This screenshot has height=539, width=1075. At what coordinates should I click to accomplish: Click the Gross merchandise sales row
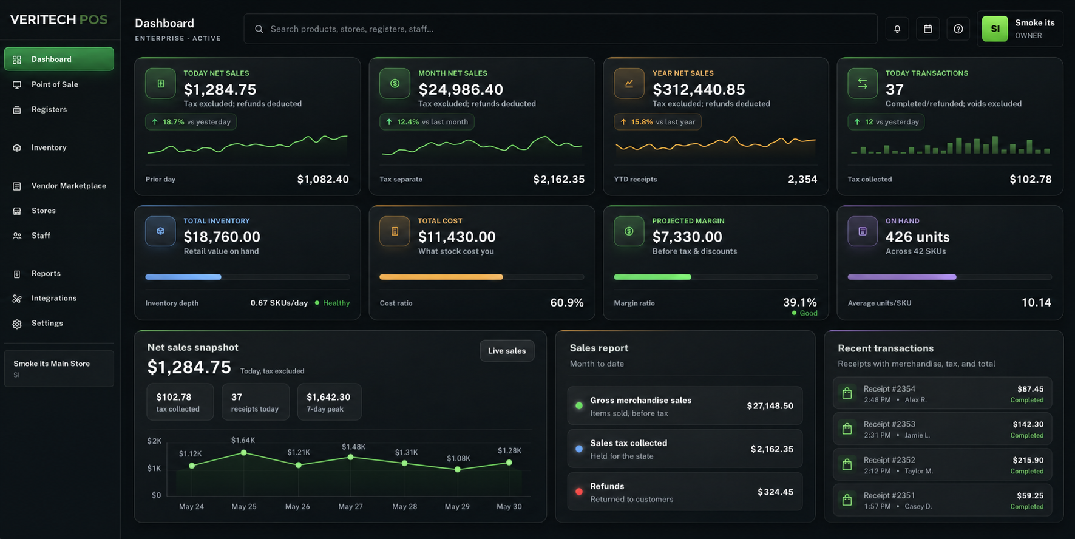(685, 406)
